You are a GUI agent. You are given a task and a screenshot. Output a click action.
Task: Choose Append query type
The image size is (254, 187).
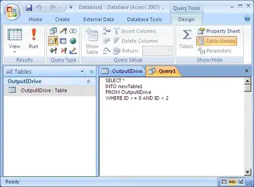click(x=53, y=51)
